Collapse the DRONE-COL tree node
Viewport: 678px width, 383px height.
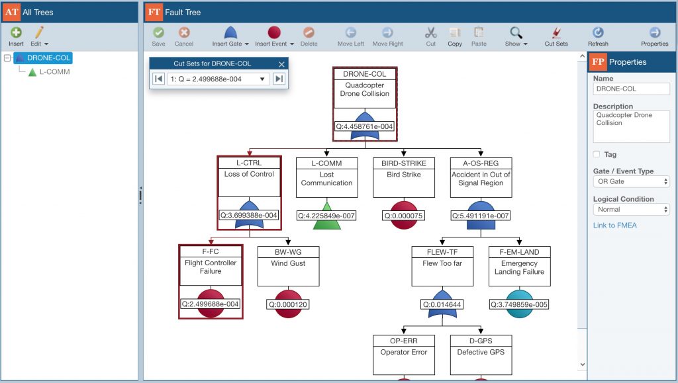(7, 58)
